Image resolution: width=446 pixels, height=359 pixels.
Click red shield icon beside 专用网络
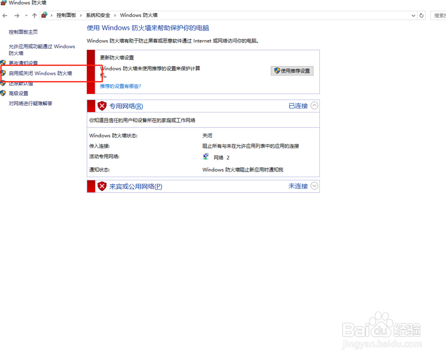(x=102, y=106)
